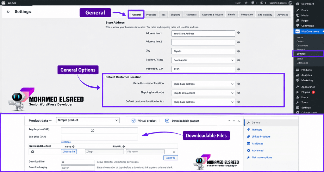Switch to the Emails settings tab
Screen dimensions: 324x172
pyautogui.click(x=232, y=15)
